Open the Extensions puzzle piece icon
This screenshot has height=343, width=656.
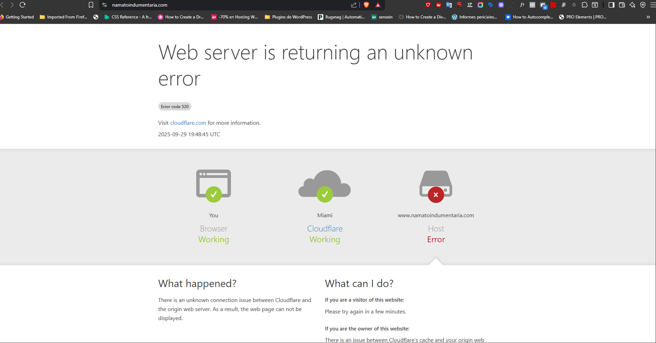(584, 5)
